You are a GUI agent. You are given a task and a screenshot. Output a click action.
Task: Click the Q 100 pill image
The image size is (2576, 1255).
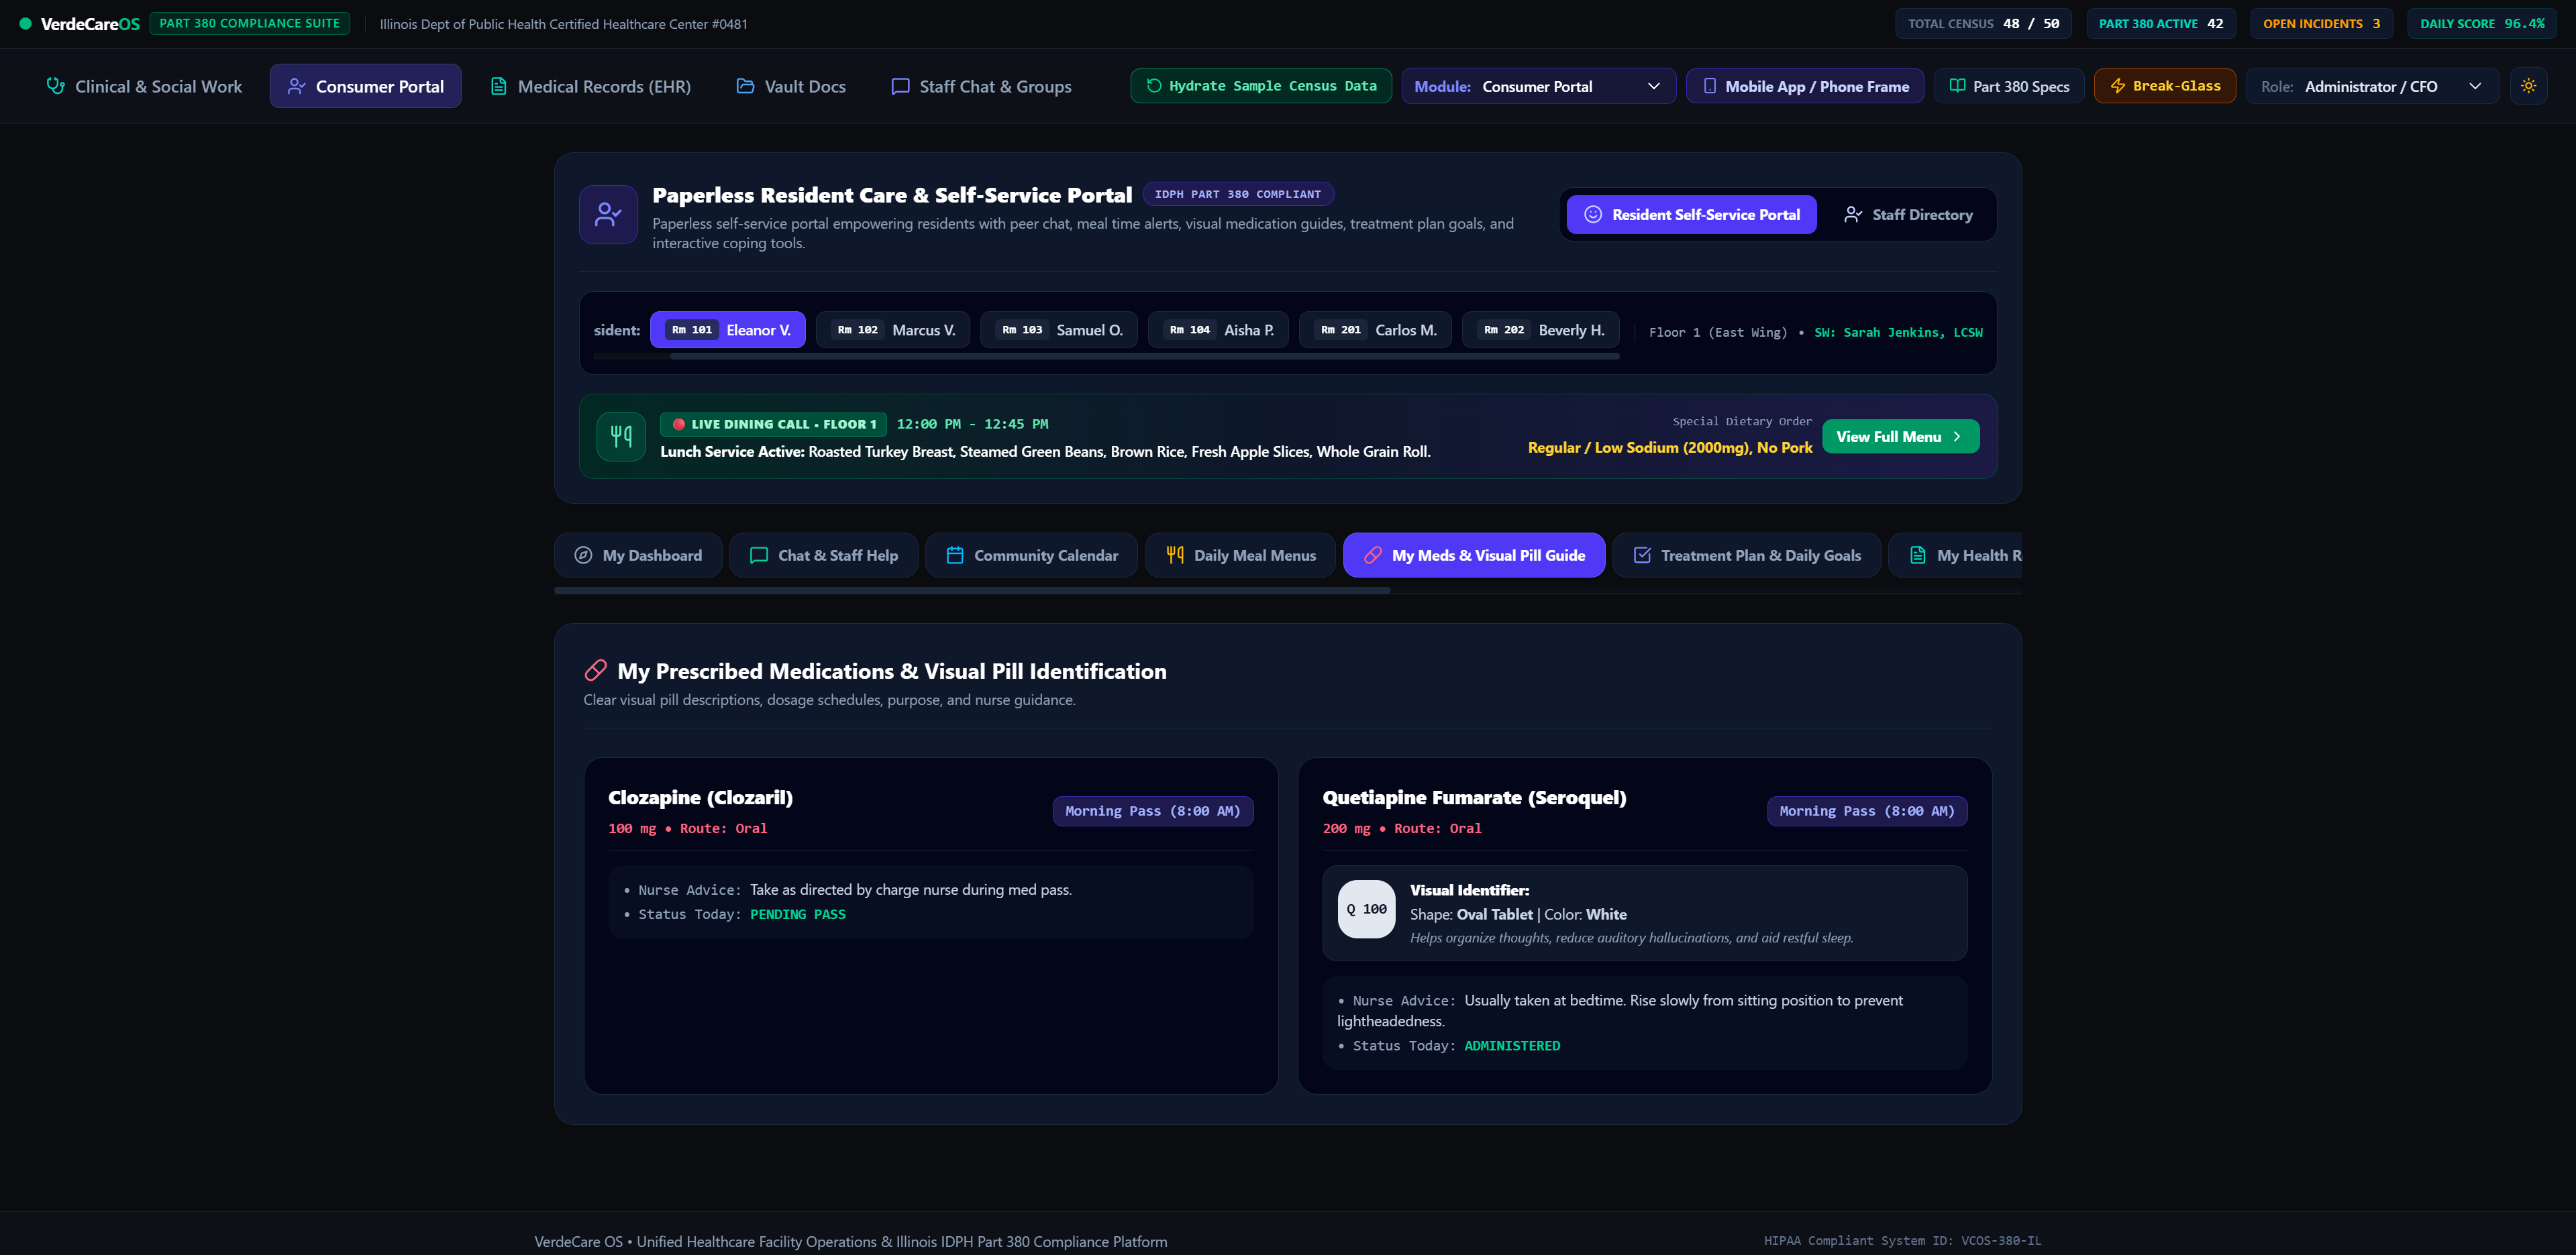(x=1366, y=909)
